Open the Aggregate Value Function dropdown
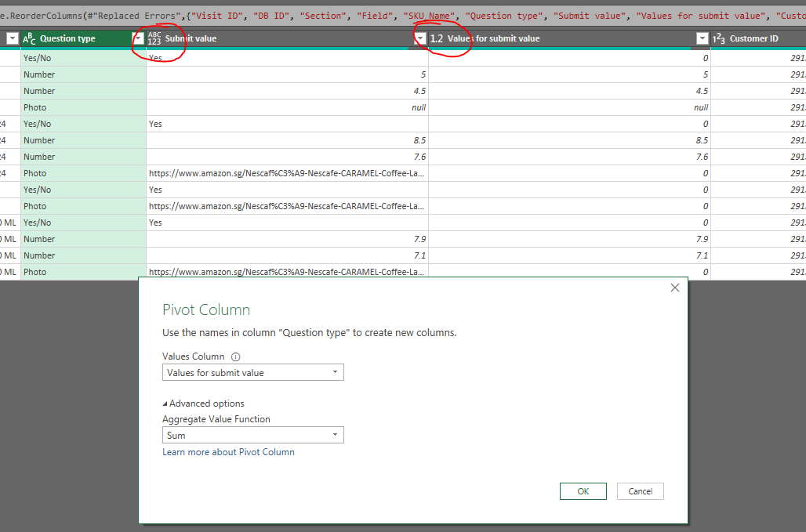This screenshot has height=532, width=806. click(x=253, y=435)
